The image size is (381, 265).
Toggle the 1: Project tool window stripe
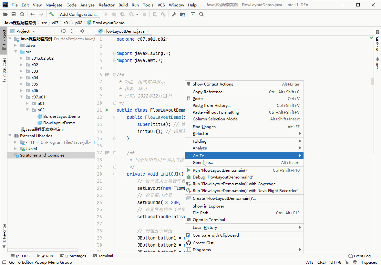click(x=4, y=40)
